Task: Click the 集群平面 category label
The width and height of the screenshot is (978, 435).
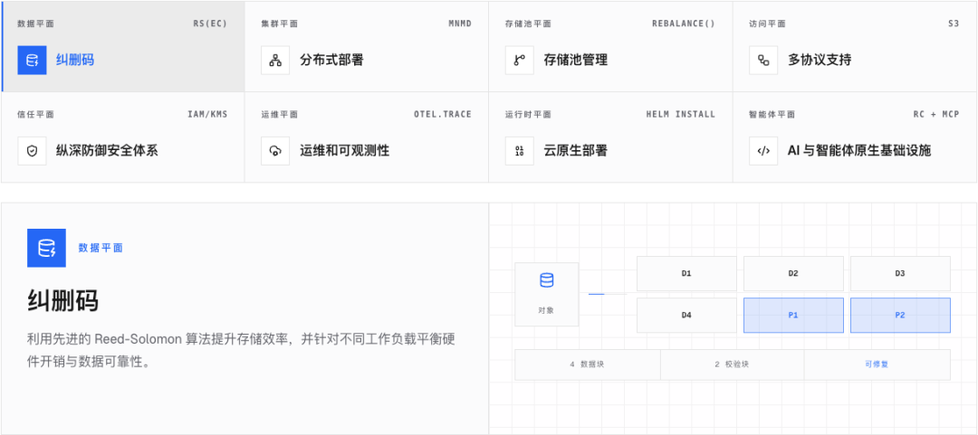Action: pyautogui.click(x=280, y=24)
